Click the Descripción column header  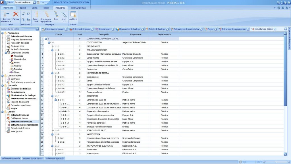pyautogui.click(x=104, y=34)
